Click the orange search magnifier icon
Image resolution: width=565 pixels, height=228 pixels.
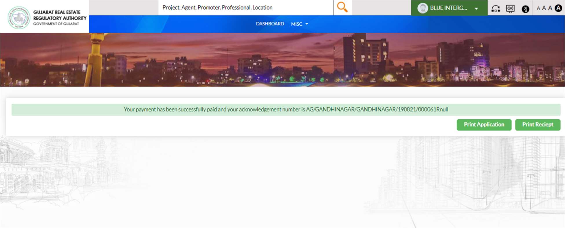[x=342, y=7]
